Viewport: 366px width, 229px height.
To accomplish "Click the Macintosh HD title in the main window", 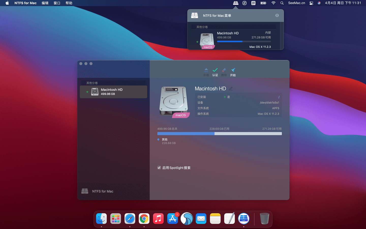I will (210, 89).
